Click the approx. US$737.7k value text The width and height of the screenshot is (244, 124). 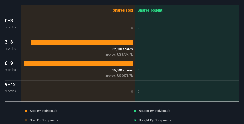pos(119,54)
